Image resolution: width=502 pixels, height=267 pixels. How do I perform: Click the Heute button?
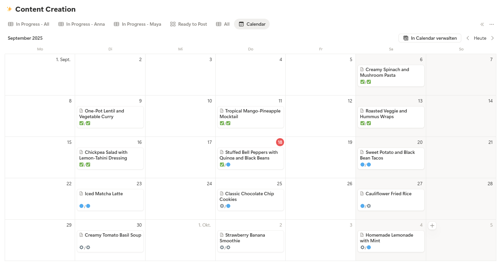pyautogui.click(x=480, y=38)
